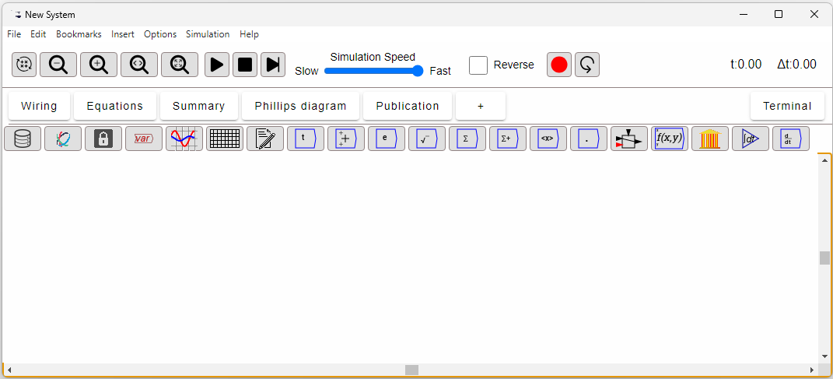This screenshot has width=833, height=379.
Task: Click the red record button
Action: click(x=559, y=65)
